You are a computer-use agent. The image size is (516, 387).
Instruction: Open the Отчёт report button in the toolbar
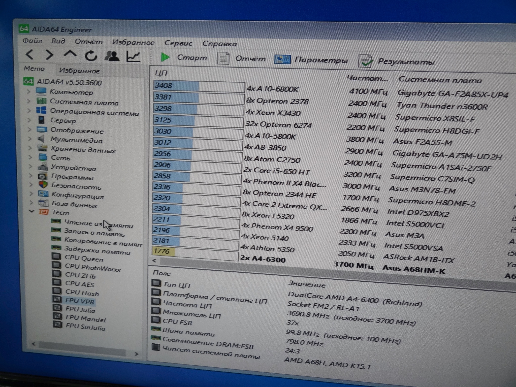[x=241, y=58]
